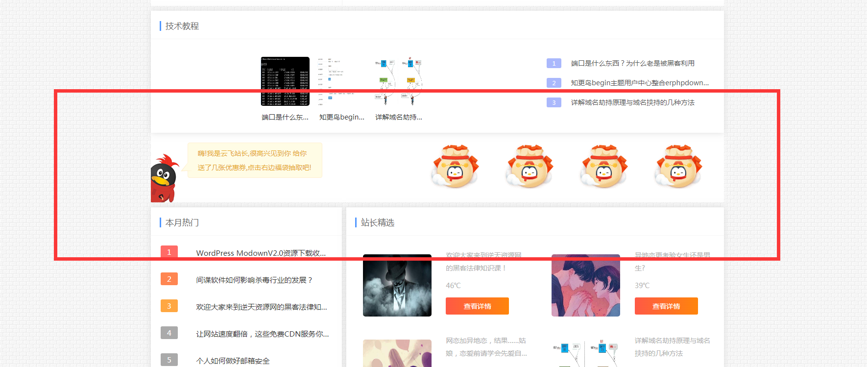Click orange rank badge 3 in 本月热门
The image size is (867, 367).
click(169, 306)
